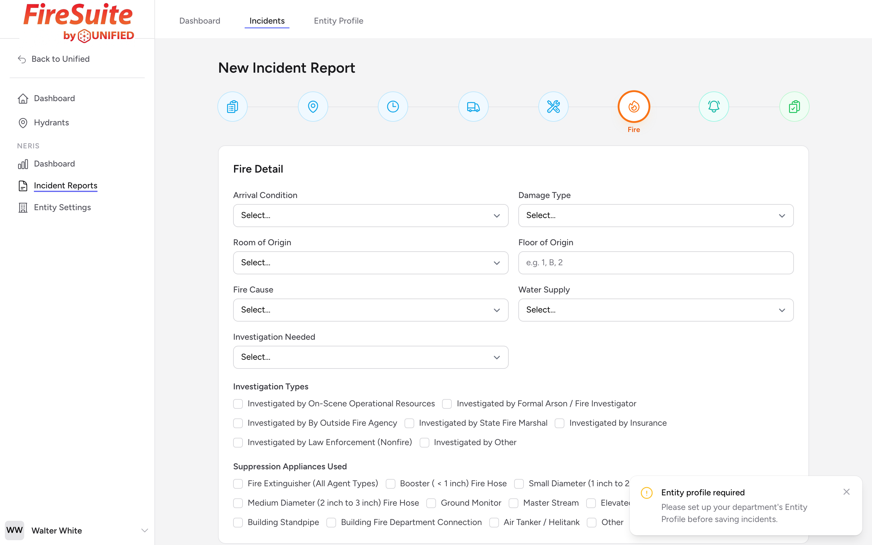Image resolution: width=872 pixels, height=545 pixels.
Task: Click the Walter White user name
Action: [57, 530]
